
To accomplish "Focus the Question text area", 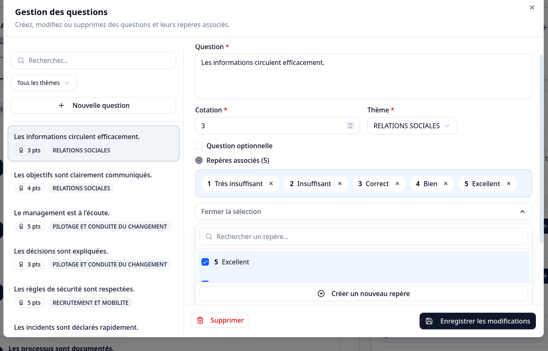I will 364,76.
